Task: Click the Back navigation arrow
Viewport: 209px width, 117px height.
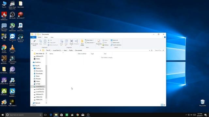Action: coord(32,50)
